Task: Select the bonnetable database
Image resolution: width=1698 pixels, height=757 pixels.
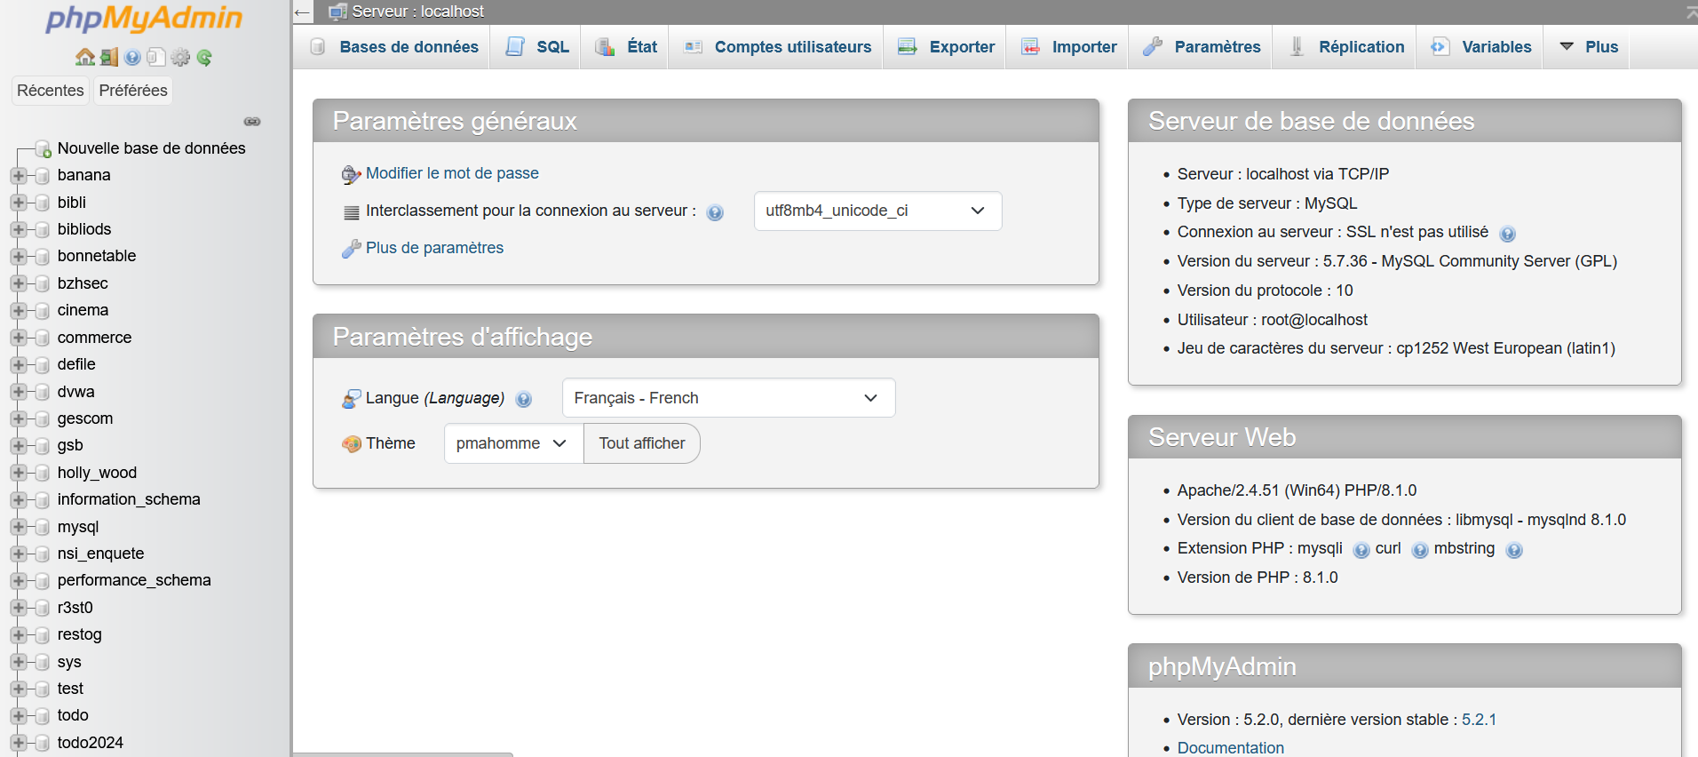Action: pyautogui.click(x=97, y=256)
